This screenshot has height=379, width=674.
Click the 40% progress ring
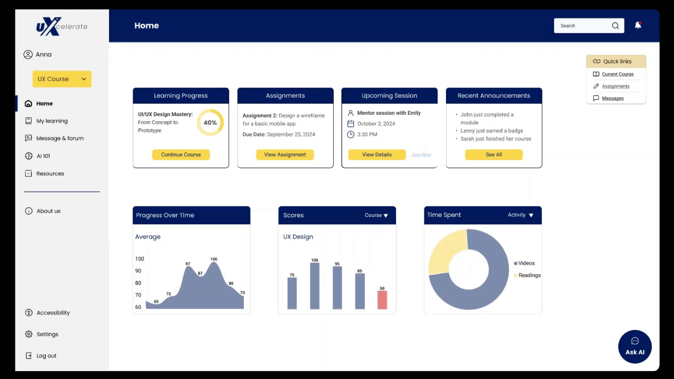(x=210, y=122)
